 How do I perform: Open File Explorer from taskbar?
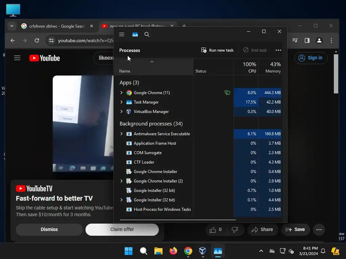click(158, 251)
